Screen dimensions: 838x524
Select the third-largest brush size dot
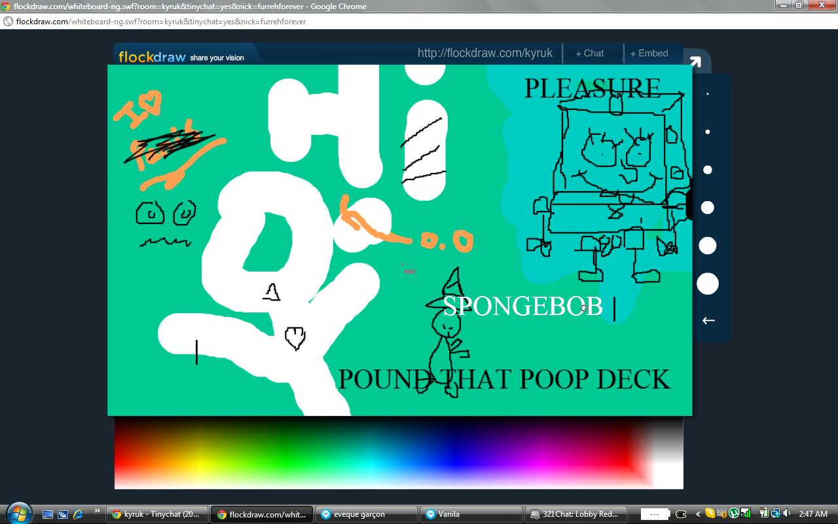(x=708, y=208)
